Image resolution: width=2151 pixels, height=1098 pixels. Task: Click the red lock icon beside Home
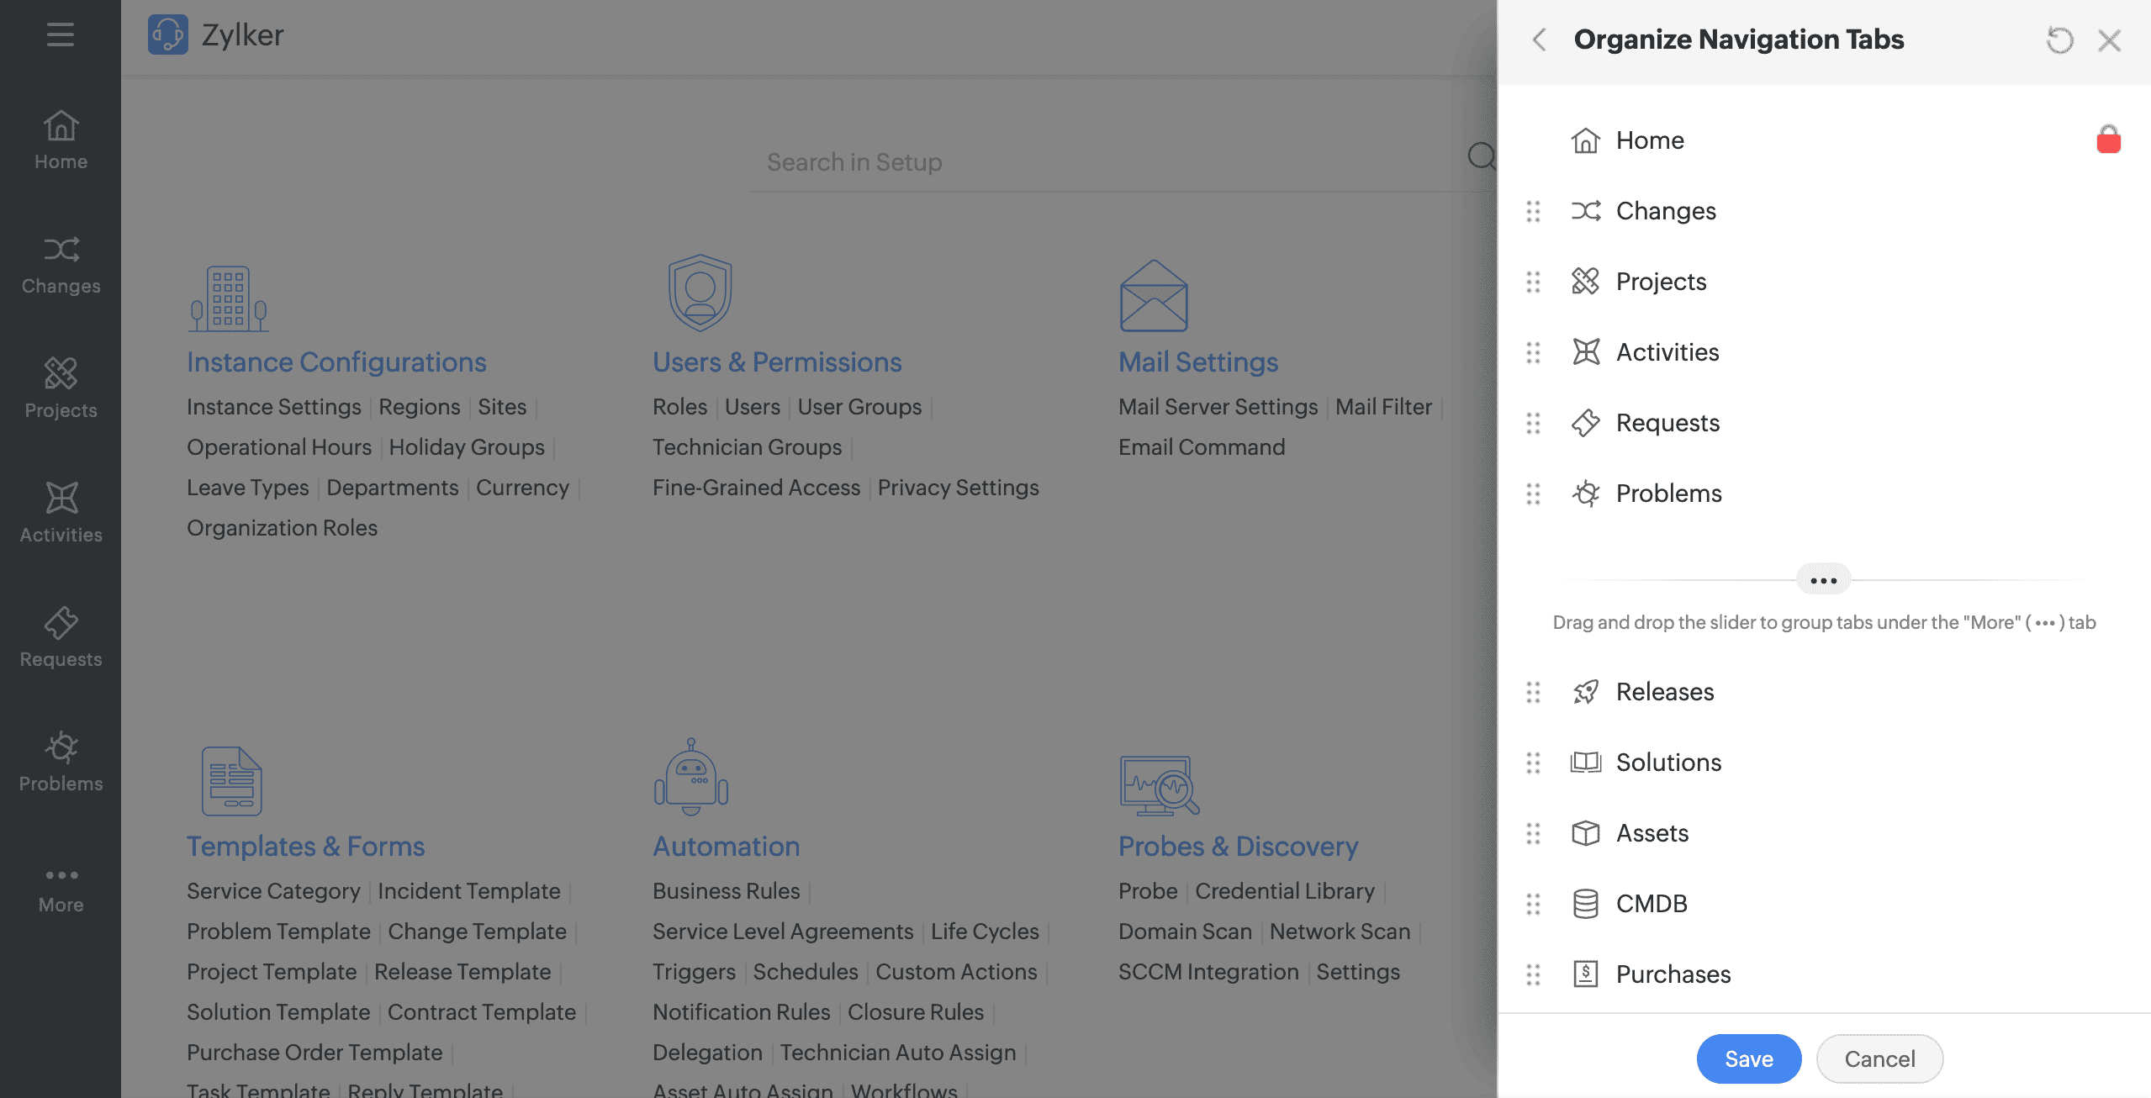2108,140
